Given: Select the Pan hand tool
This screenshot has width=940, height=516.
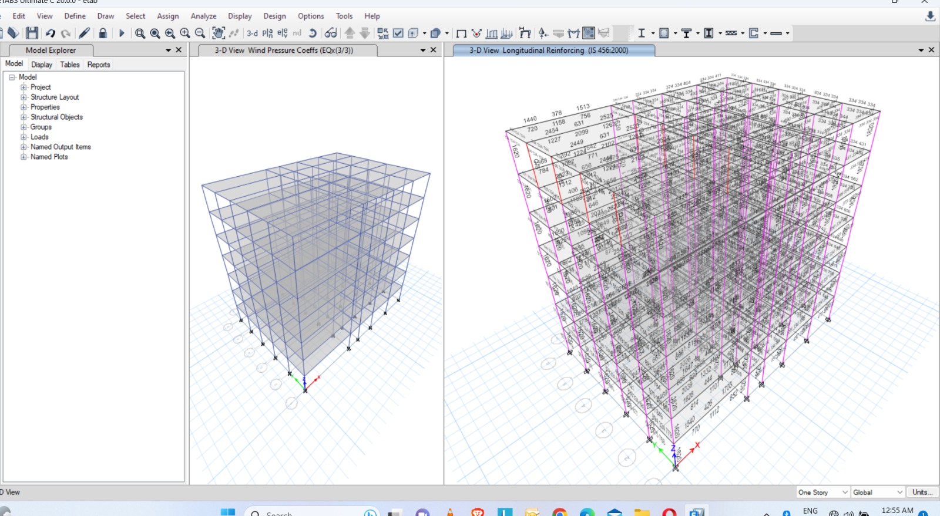Looking at the screenshot, I should [218, 33].
